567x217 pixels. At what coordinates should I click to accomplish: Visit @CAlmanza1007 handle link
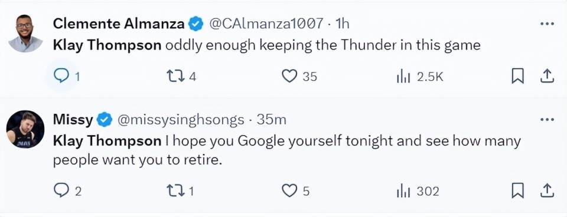coord(266,24)
